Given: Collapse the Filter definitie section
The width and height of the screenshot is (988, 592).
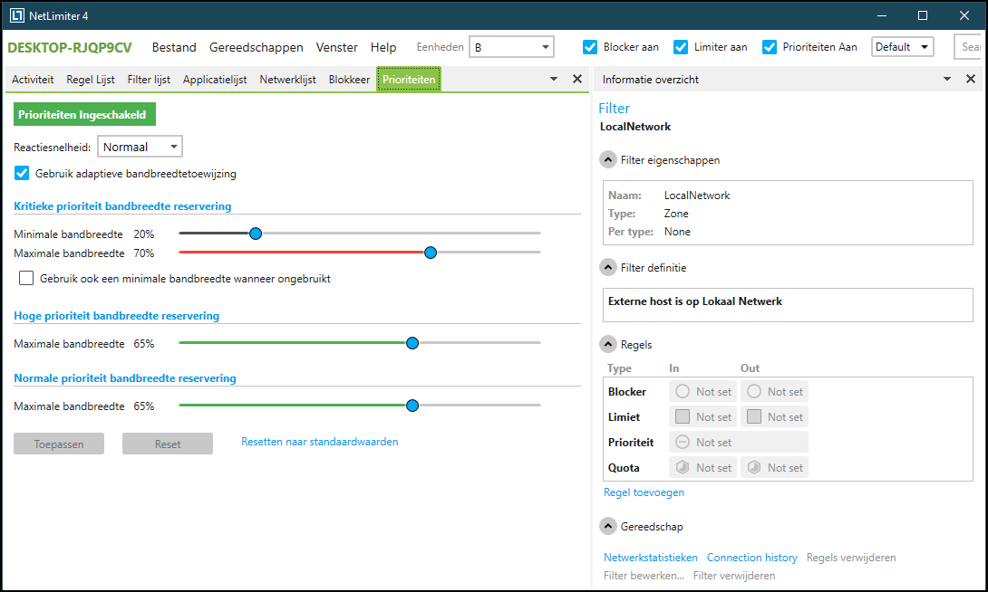Looking at the screenshot, I should 608,267.
